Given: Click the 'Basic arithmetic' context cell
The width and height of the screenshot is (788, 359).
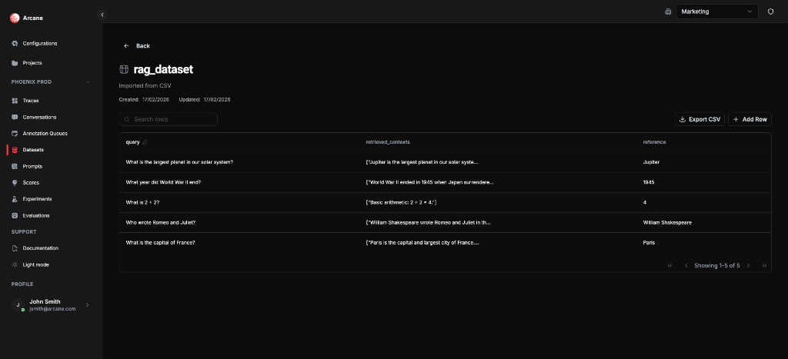Looking at the screenshot, I should pos(401,202).
